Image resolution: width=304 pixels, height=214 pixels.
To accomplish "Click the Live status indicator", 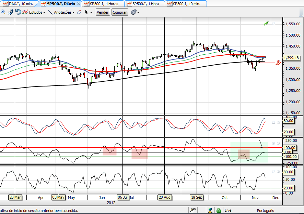I will tap(228, 210).
